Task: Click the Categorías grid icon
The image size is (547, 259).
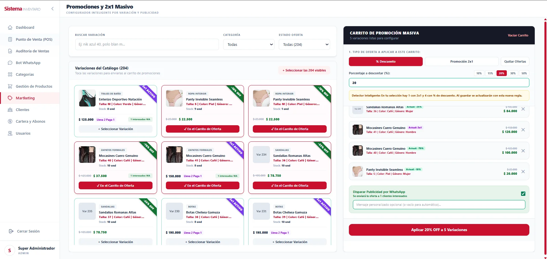Action: click(10, 75)
